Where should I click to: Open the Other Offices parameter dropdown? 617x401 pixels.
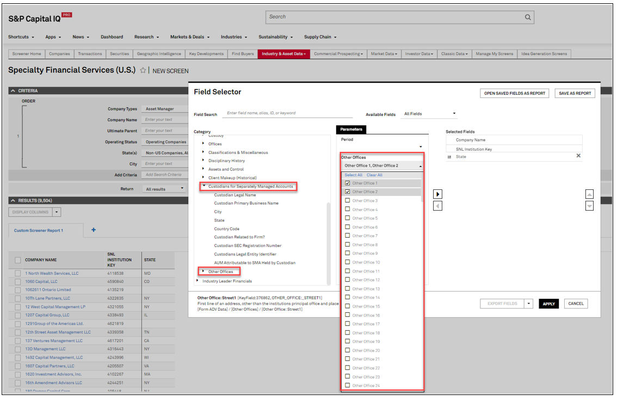click(382, 165)
